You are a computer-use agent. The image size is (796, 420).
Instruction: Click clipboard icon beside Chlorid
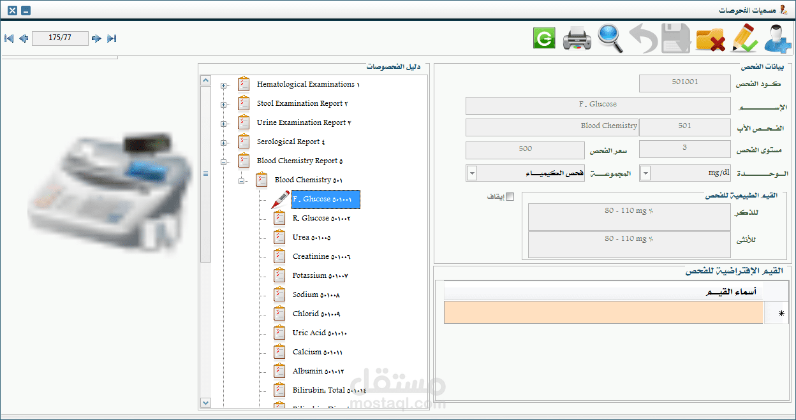[279, 314]
